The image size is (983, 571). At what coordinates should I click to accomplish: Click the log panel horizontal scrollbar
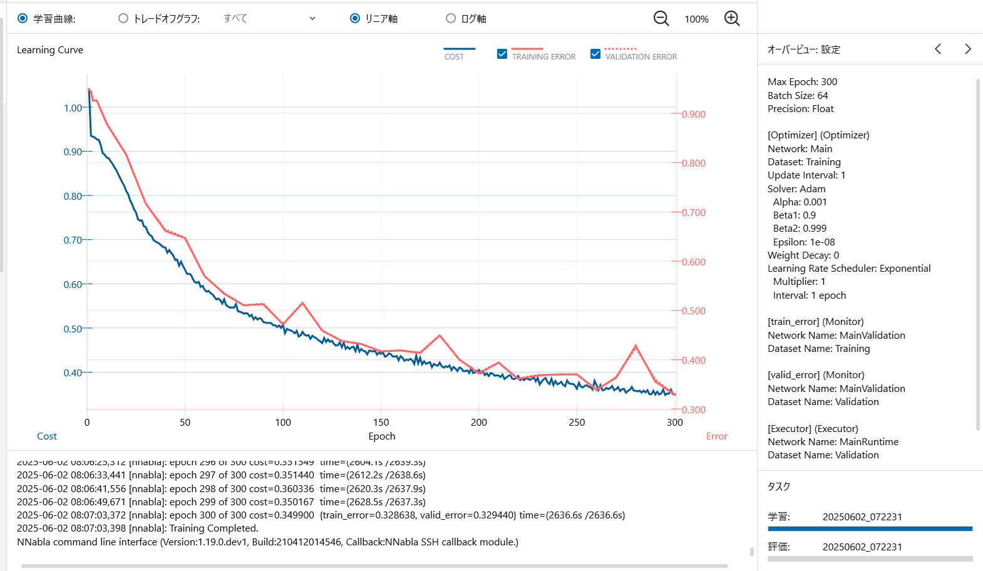(374, 566)
